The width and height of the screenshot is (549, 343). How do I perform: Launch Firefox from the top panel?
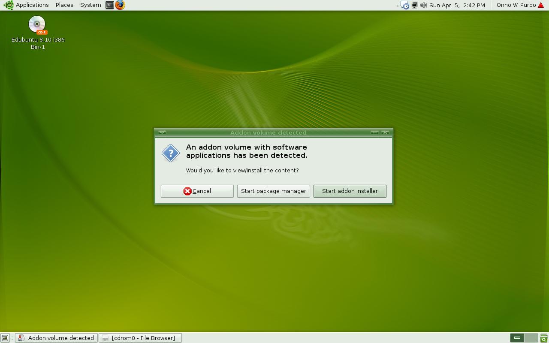pyautogui.click(x=120, y=5)
